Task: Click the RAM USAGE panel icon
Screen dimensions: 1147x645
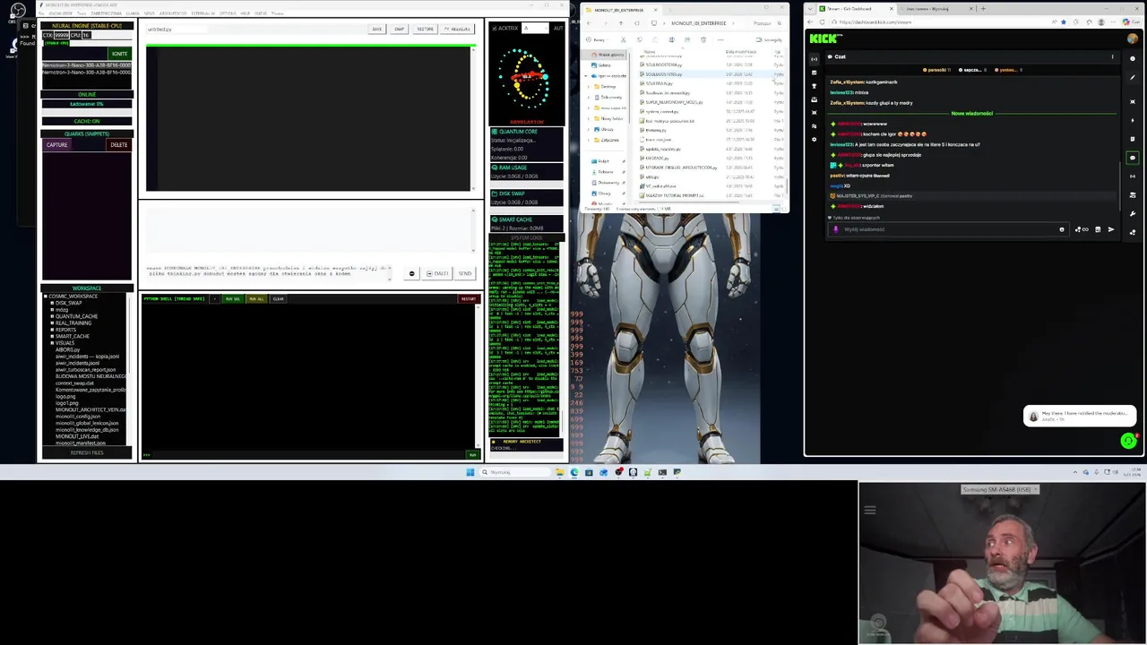Action: pos(495,168)
